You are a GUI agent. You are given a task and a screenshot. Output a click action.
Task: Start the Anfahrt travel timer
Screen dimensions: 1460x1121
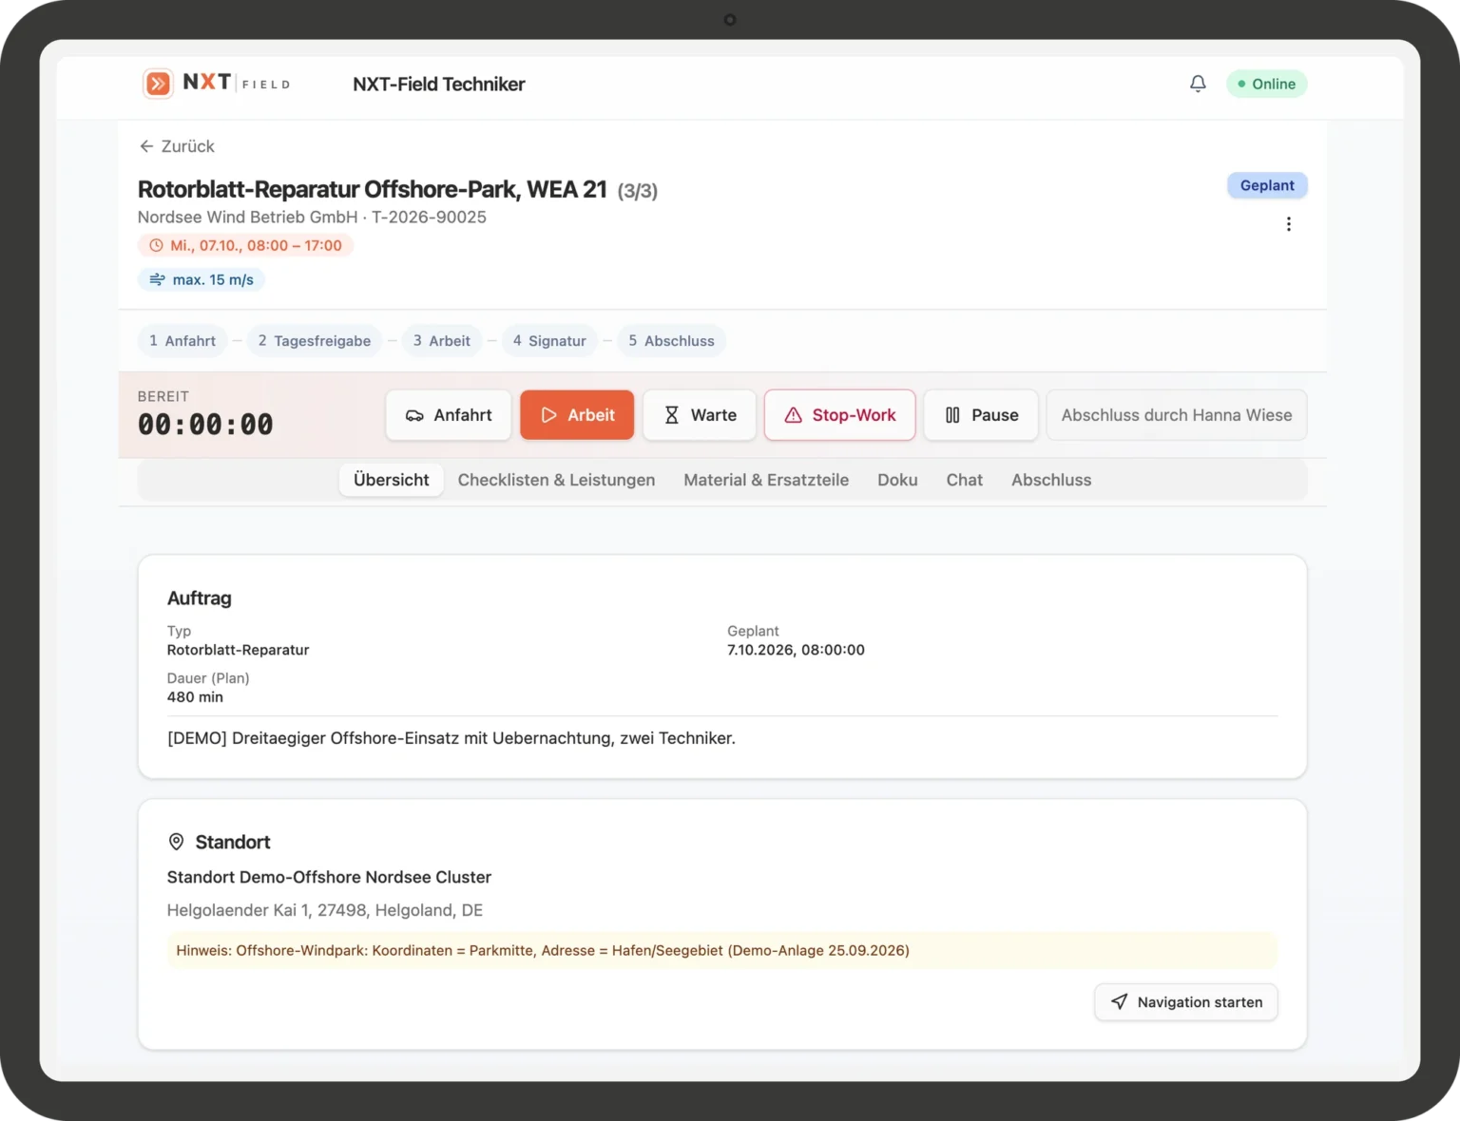[x=449, y=415]
